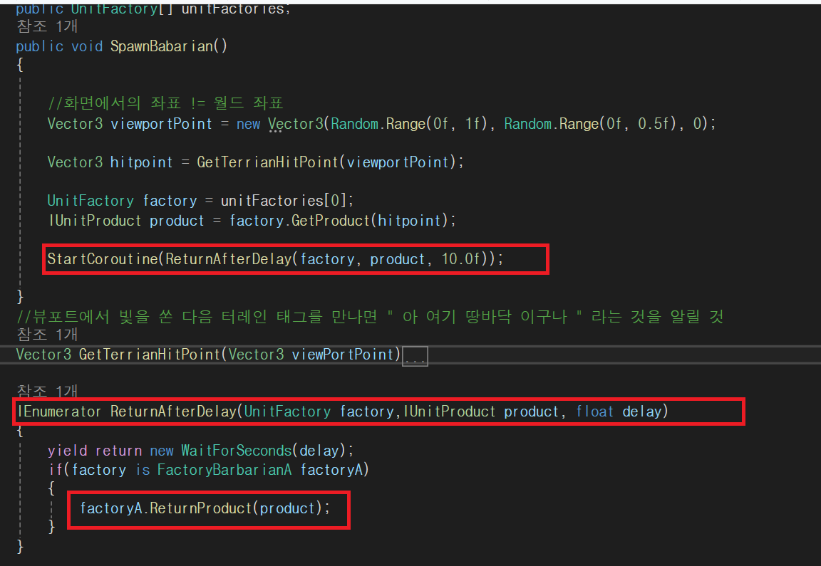
Task: Expand the collapsed "..." body of GetTerrianHitPoint
Action: (415, 356)
